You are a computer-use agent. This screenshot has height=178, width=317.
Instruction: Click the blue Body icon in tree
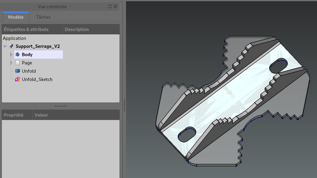point(18,55)
